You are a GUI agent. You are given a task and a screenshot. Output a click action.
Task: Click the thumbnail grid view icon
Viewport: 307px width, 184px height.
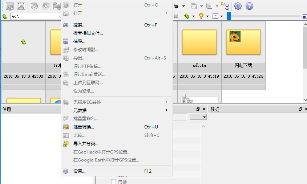point(215,16)
